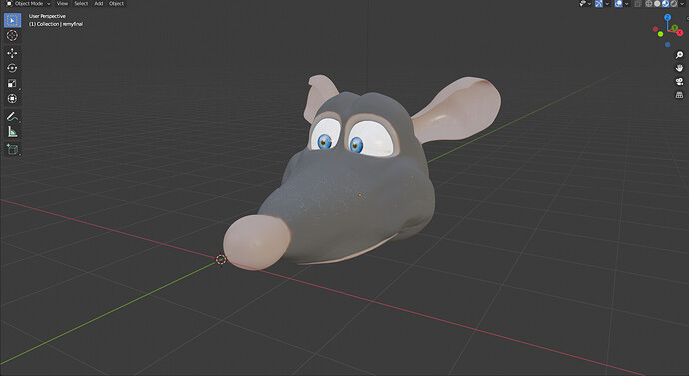Click the red X axis gizmo handle
This screenshot has height=376, width=689.
(x=680, y=33)
